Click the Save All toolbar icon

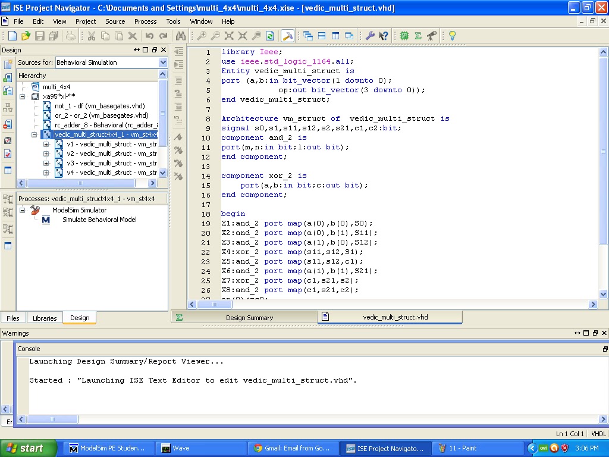[x=53, y=36]
